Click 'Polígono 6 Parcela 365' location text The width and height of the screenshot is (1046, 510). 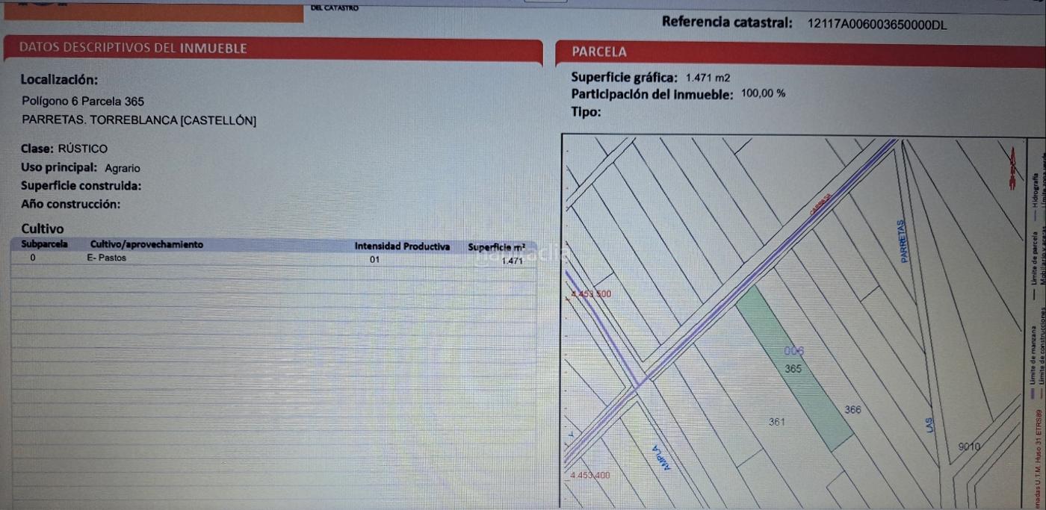(83, 102)
